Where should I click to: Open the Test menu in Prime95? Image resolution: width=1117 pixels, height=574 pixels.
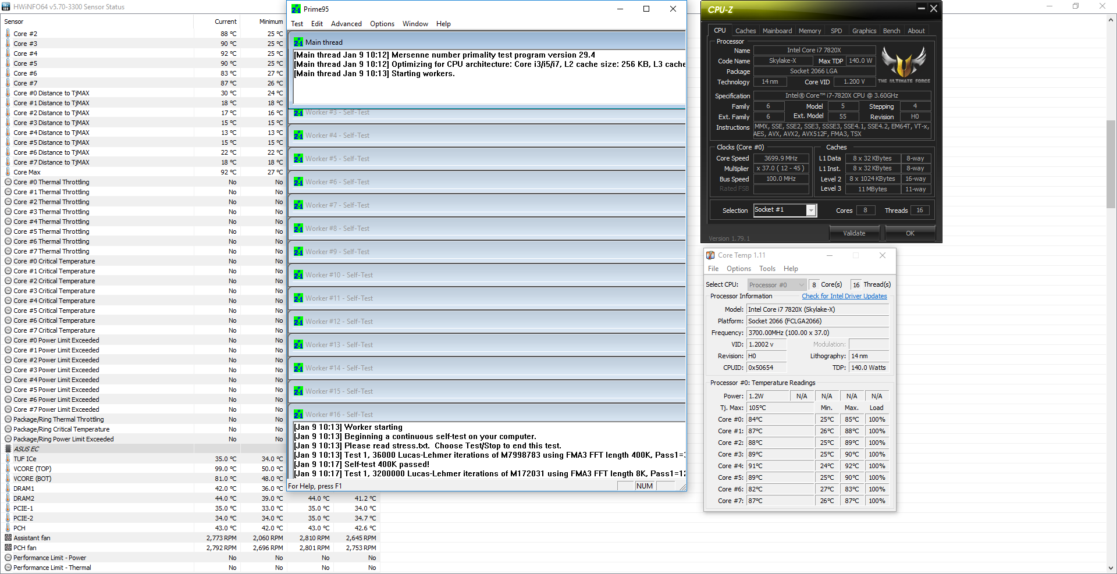(x=297, y=24)
